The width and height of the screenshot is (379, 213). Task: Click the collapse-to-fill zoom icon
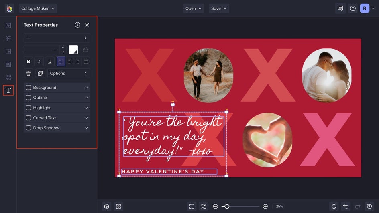(x=204, y=206)
